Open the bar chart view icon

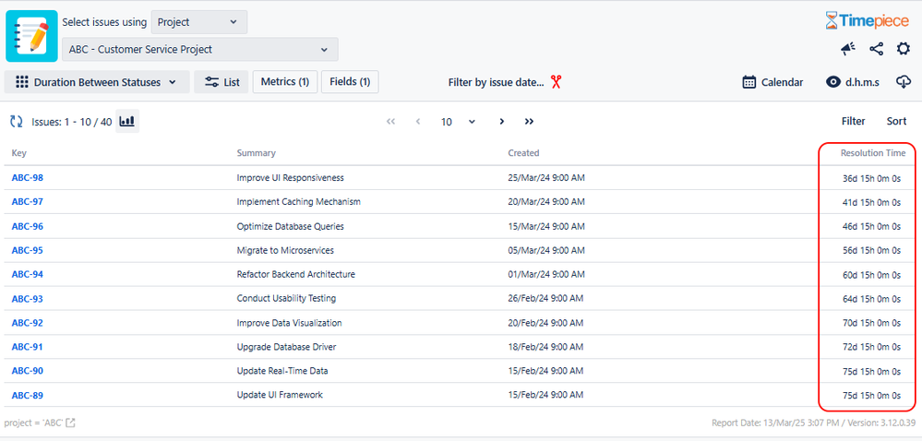pos(127,122)
